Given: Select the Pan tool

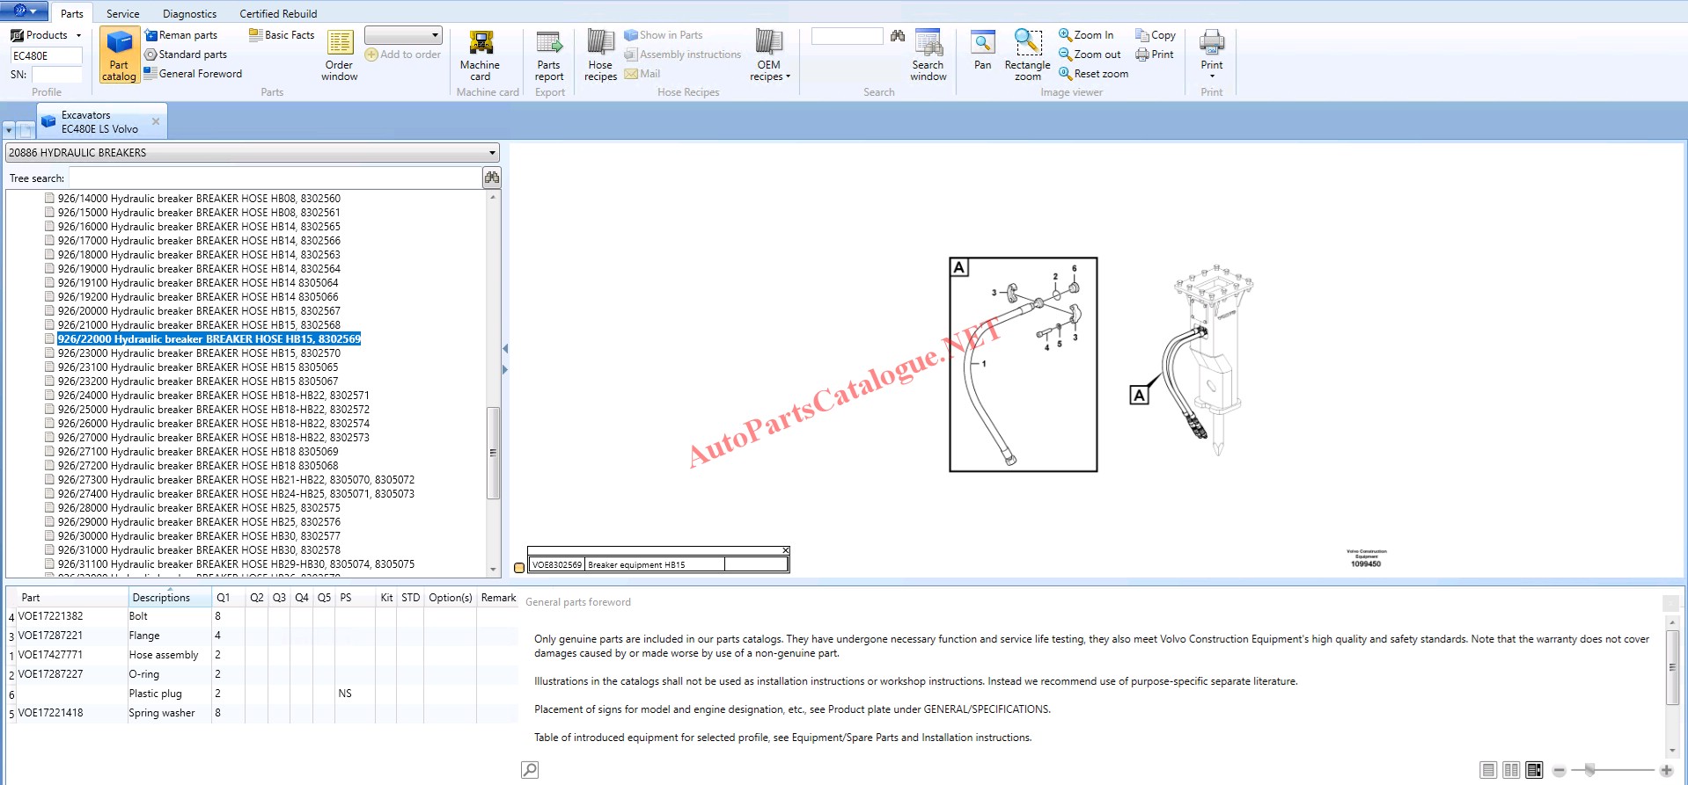Looking at the screenshot, I should pyautogui.click(x=982, y=50).
